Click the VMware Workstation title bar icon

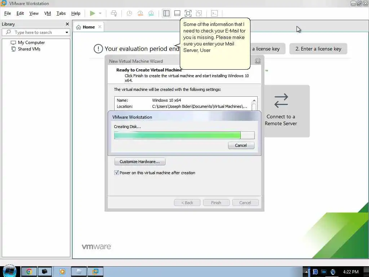pyautogui.click(x=4, y=3)
